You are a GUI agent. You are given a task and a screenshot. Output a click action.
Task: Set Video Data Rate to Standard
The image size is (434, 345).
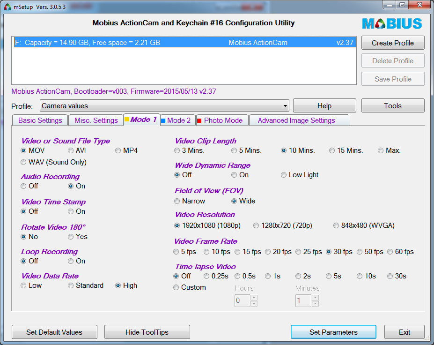pyautogui.click(x=86, y=285)
